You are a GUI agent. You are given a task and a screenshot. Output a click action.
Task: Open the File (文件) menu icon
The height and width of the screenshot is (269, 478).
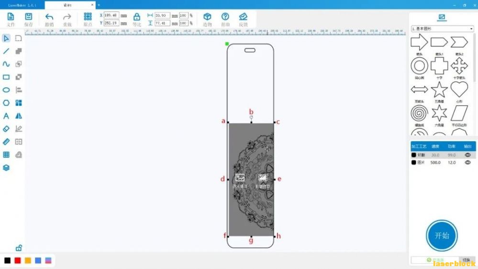click(x=11, y=17)
